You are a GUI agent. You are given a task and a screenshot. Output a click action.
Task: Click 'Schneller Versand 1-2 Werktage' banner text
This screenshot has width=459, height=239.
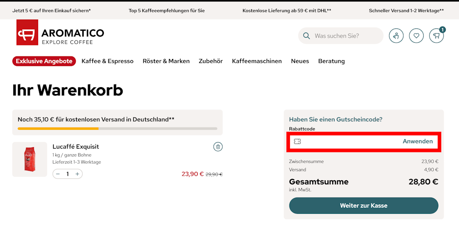coord(406,11)
